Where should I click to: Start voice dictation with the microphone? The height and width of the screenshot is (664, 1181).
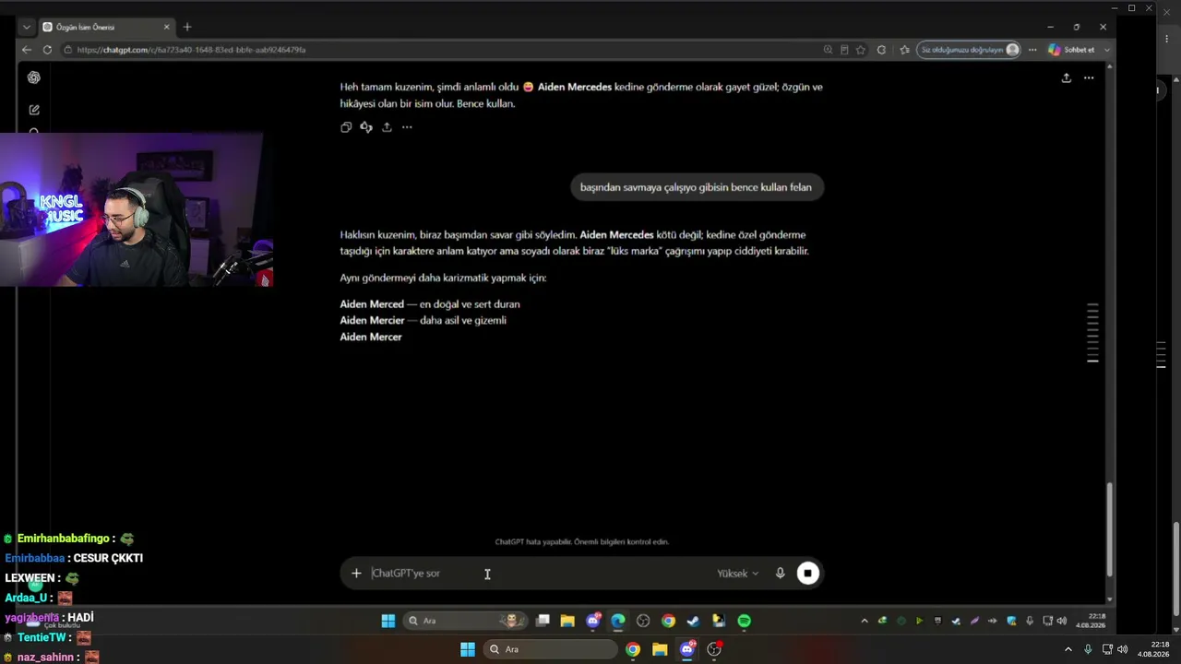pyautogui.click(x=781, y=574)
